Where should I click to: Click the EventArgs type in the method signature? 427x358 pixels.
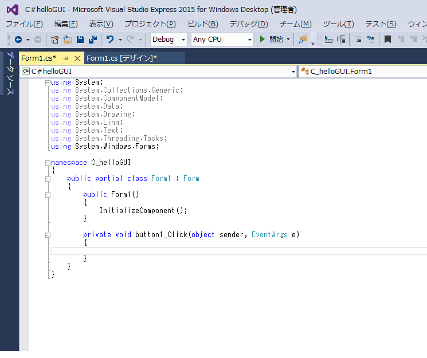pos(269,235)
